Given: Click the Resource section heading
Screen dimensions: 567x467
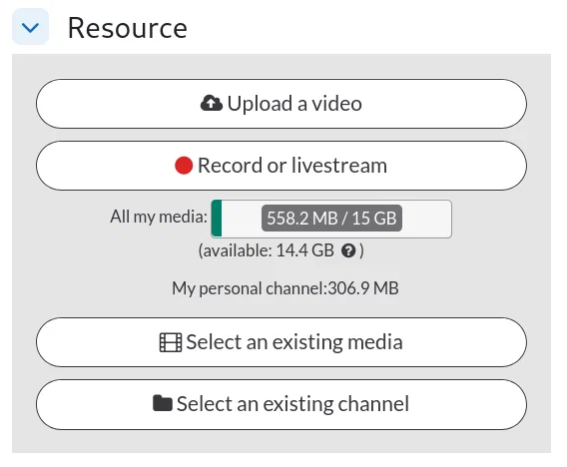Looking at the screenshot, I should 128,28.
